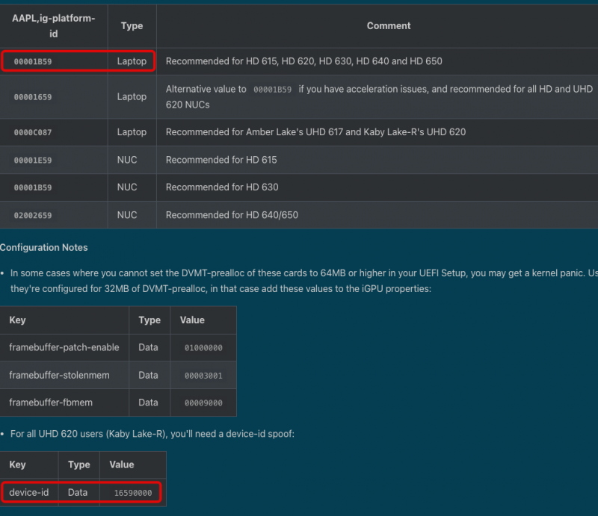Click the framebuffer-stolenmem key cell
Image resolution: width=598 pixels, height=516 pixels.
[59, 375]
